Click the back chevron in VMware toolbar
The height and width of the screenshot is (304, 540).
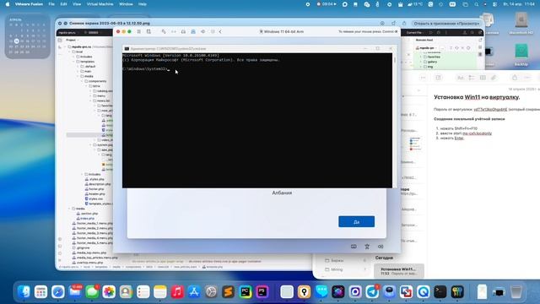point(220,32)
